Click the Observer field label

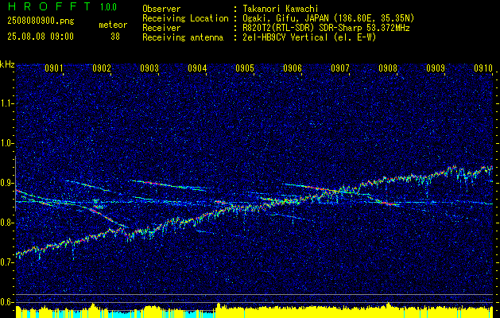pyautogui.click(x=161, y=9)
